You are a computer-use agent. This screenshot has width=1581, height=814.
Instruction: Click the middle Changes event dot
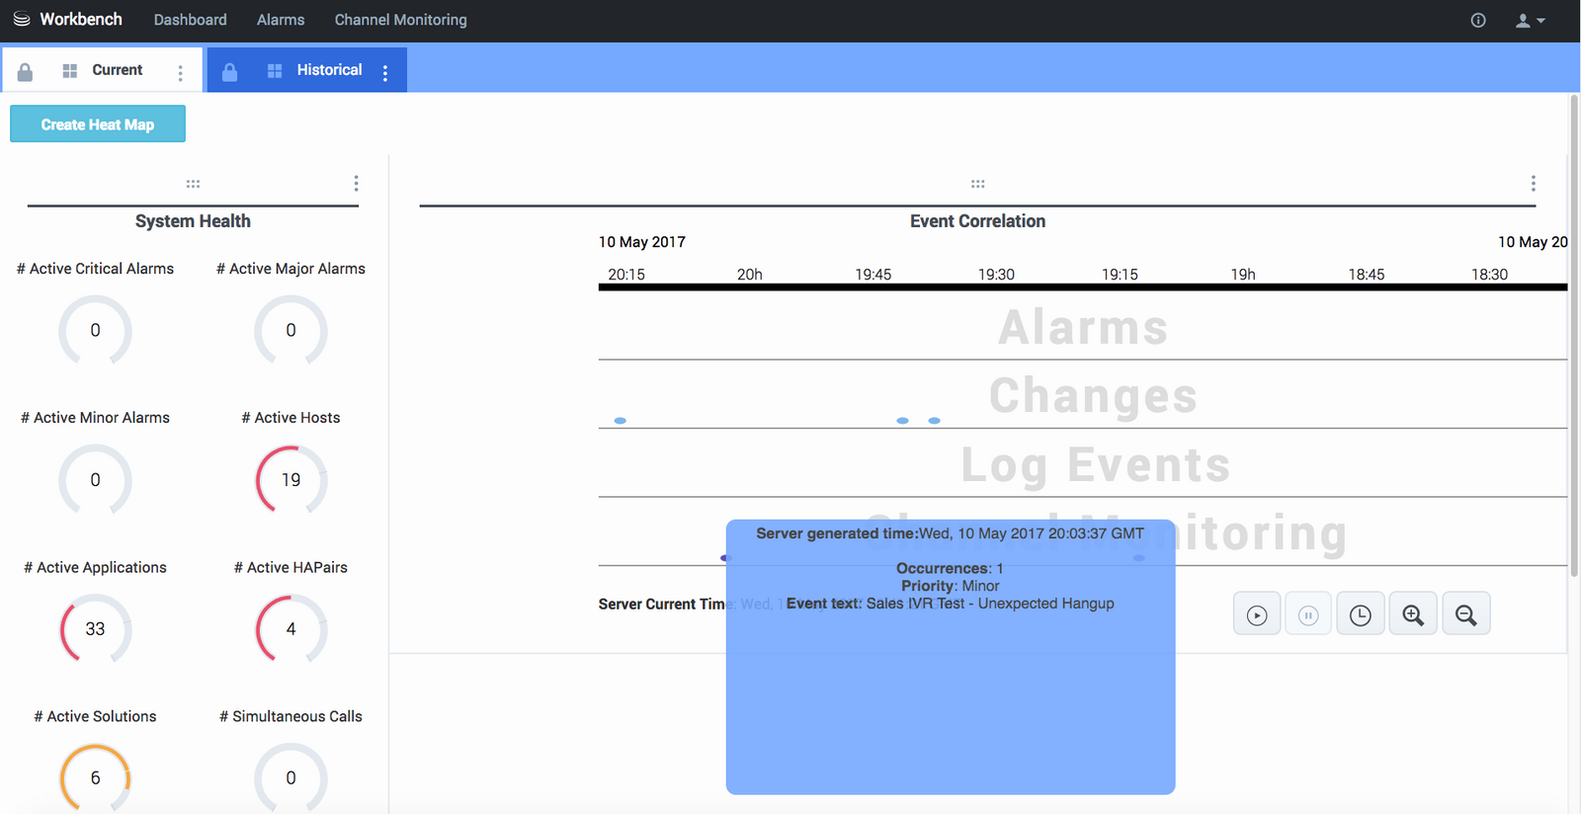coord(902,421)
